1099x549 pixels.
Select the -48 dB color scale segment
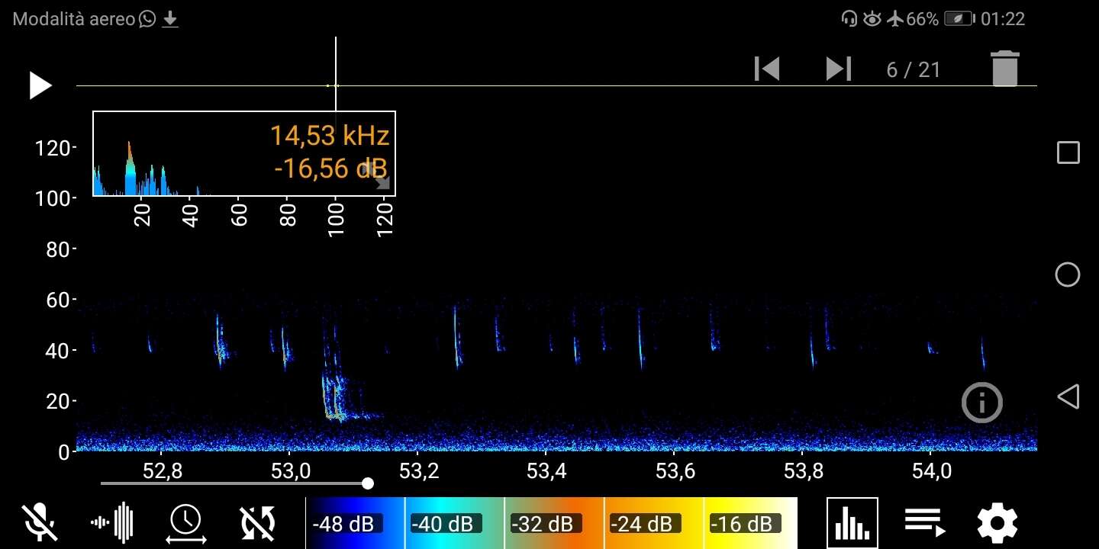coord(356,523)
